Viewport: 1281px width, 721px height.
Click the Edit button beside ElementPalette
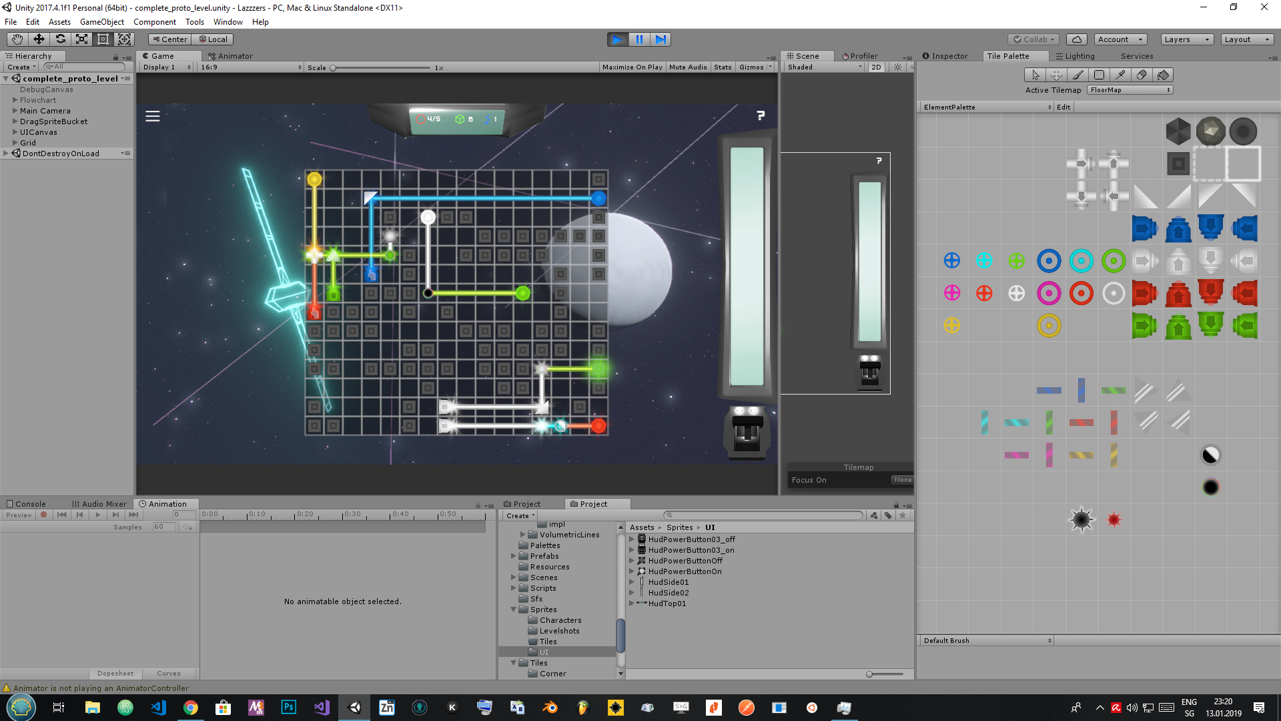[1063, 107]
